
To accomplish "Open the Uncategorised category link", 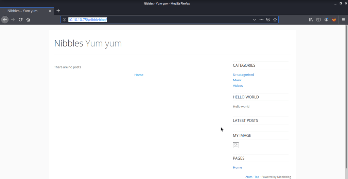I will coord(243,75).
